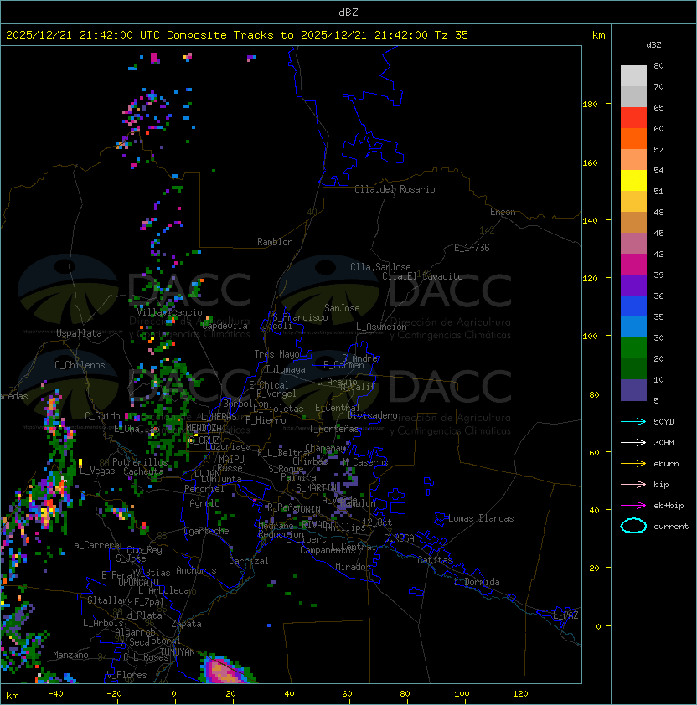Select the 'Anchoris' place label
The width and height of the screenshot is (697, 705).
click(x=196, y=570)
